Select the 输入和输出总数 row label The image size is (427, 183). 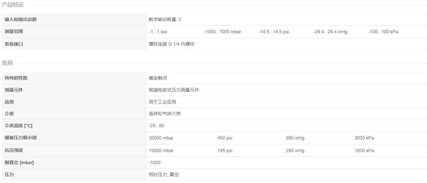click(x=21, y=19)
